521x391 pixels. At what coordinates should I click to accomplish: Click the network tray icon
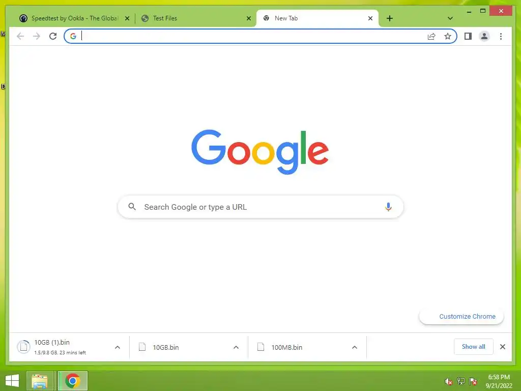461,381
